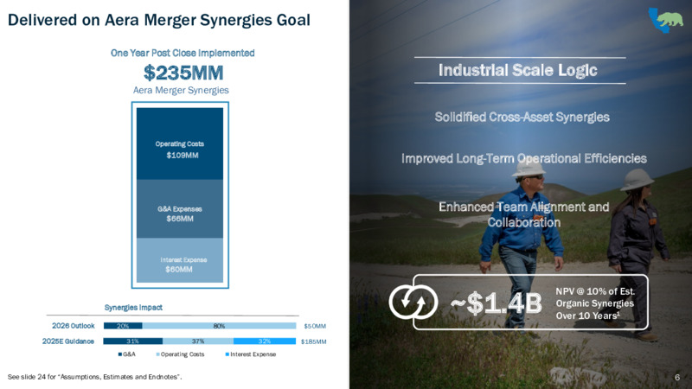The width and height of the screenshot is (692, 389).
Task: Click the 'Interest Expense' legend label
Action: coord(253,354)
